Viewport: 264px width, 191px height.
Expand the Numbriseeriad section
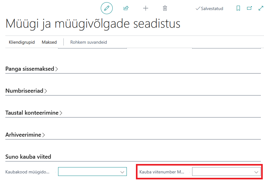(x=26, y=91)
